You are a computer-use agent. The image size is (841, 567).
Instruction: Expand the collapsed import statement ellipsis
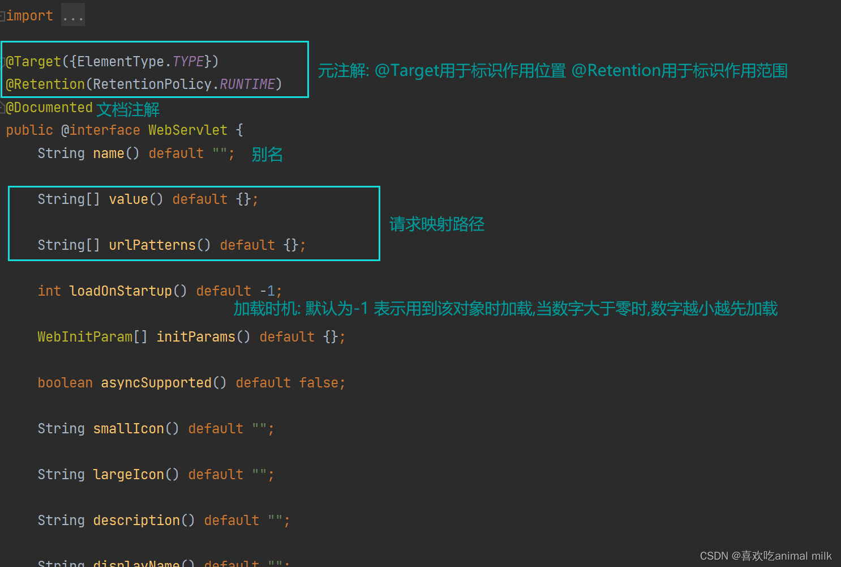72,14
